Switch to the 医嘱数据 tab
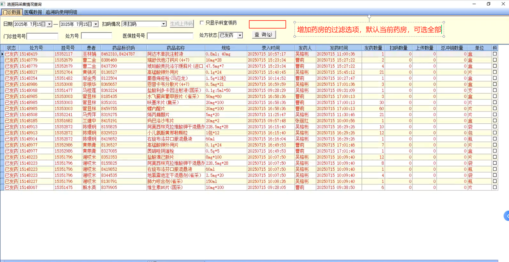The image size is (509, 262). click(33, 12)
